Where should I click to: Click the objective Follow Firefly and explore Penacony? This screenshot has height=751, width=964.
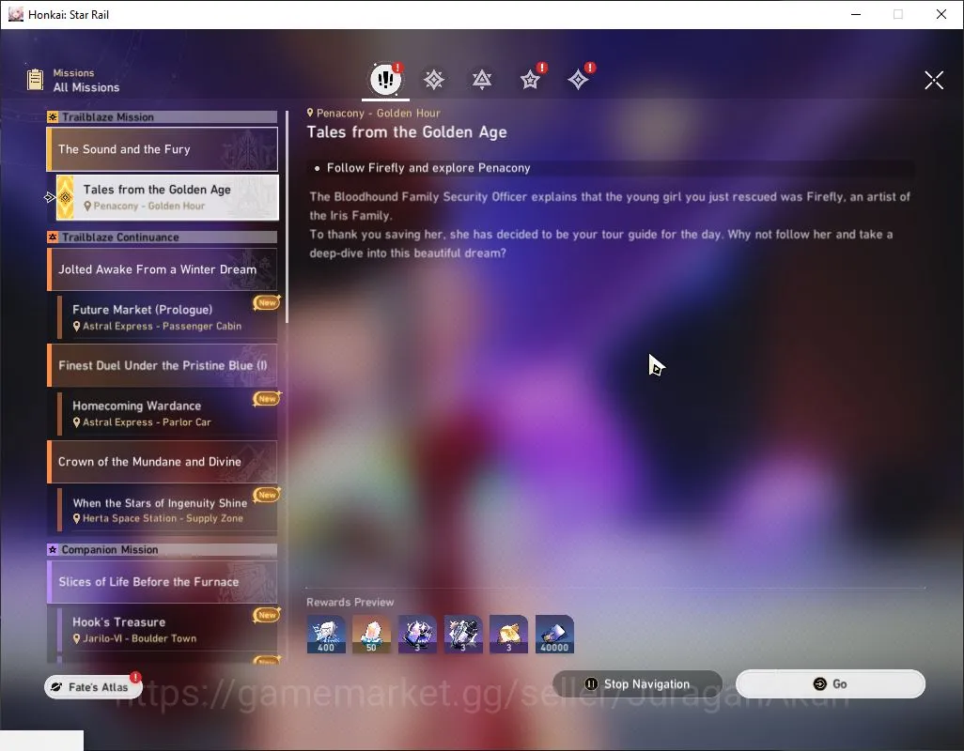click(x=428, y=168)
